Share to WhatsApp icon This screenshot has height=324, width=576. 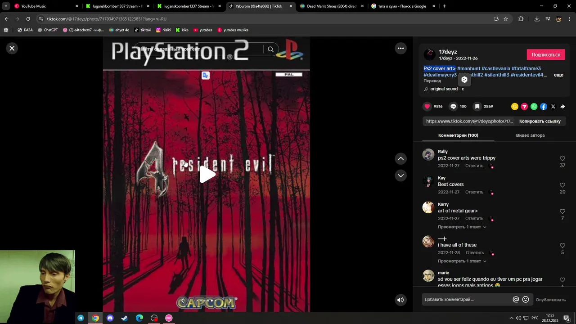click(534, 107)
